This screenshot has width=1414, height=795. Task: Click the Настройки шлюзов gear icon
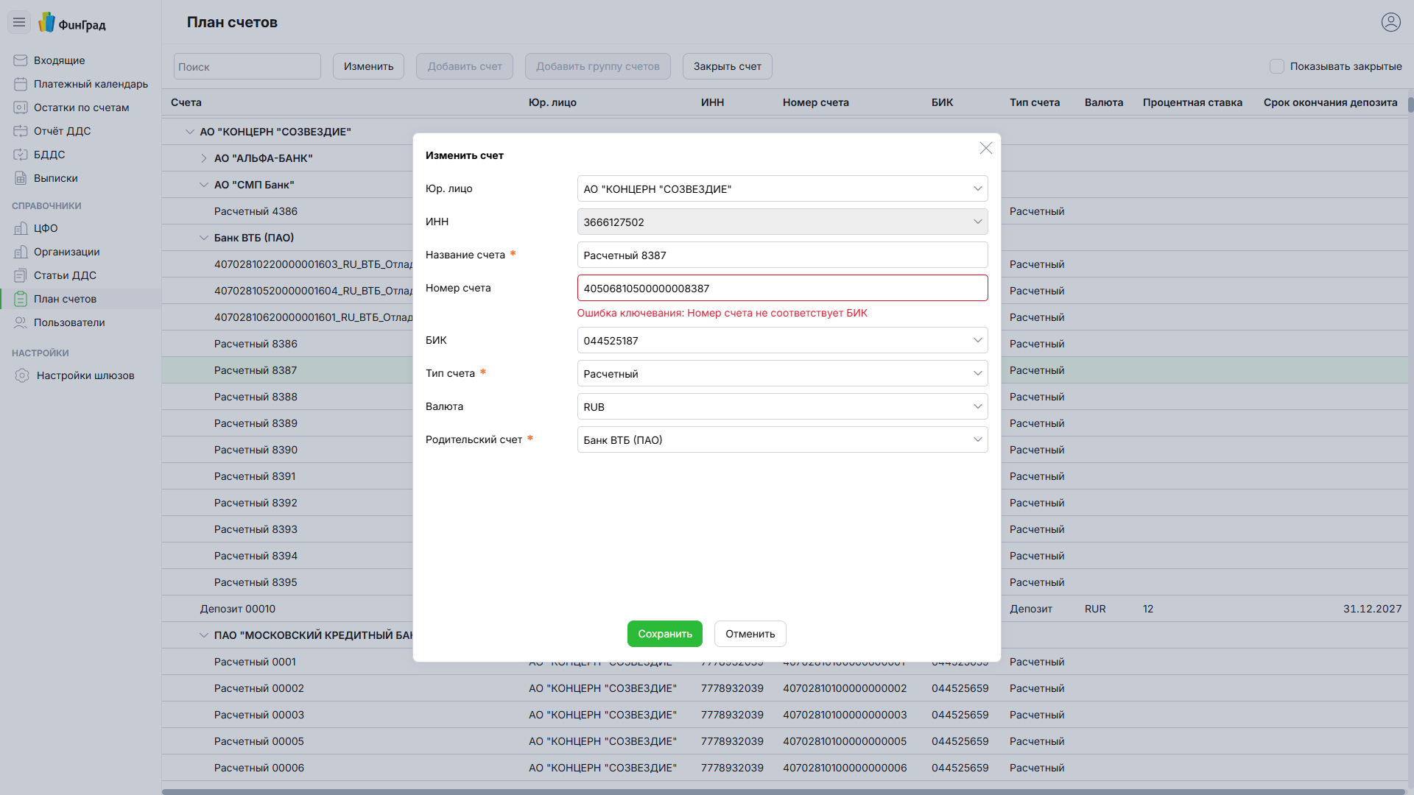tap(22, 375)
